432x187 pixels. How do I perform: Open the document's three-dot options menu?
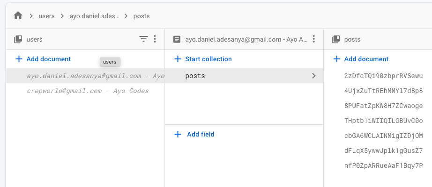click(x=314, y=39)
